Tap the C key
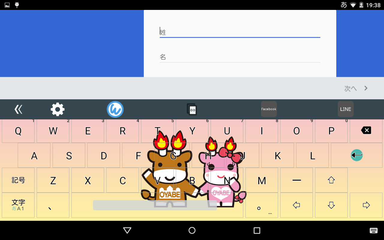The height and width of the screenshot is (240, 384). coord(122,180)
